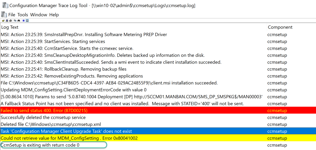Open the Tools menu

23,15
